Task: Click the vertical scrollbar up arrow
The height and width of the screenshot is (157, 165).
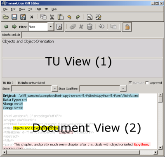Action: coord(160,95)
